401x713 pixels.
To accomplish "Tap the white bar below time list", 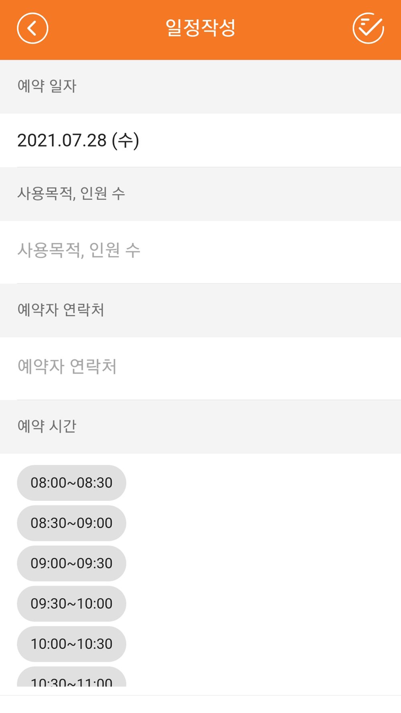I will 200,704.
